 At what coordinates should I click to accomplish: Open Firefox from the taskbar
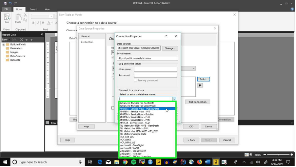199,162
